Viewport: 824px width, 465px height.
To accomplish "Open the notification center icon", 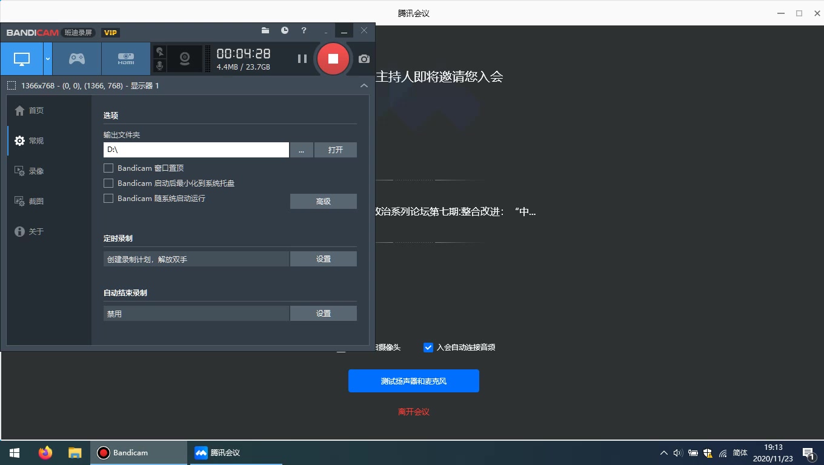I will tap(808, 453).
